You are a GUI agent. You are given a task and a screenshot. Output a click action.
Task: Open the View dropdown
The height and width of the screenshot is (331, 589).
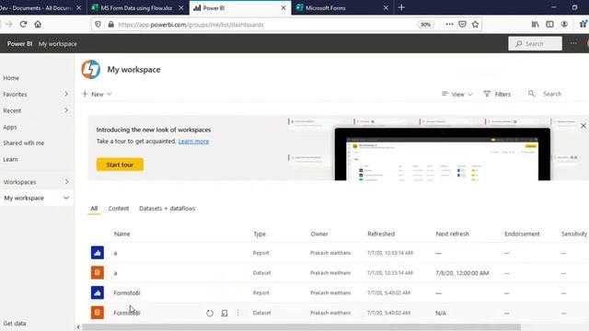(x=457, y=94)
